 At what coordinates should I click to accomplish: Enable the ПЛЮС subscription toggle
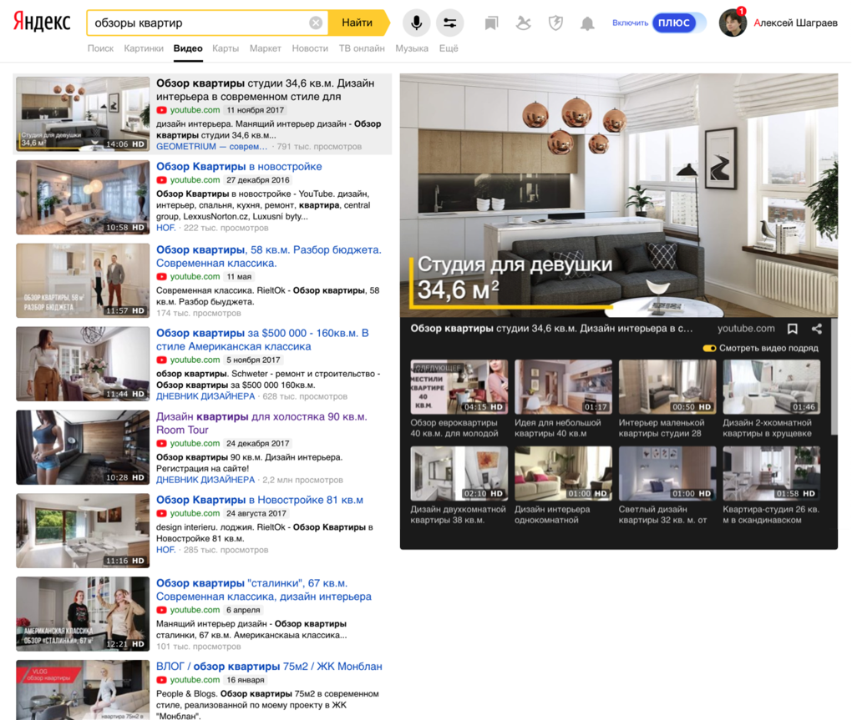click(678, 23)
